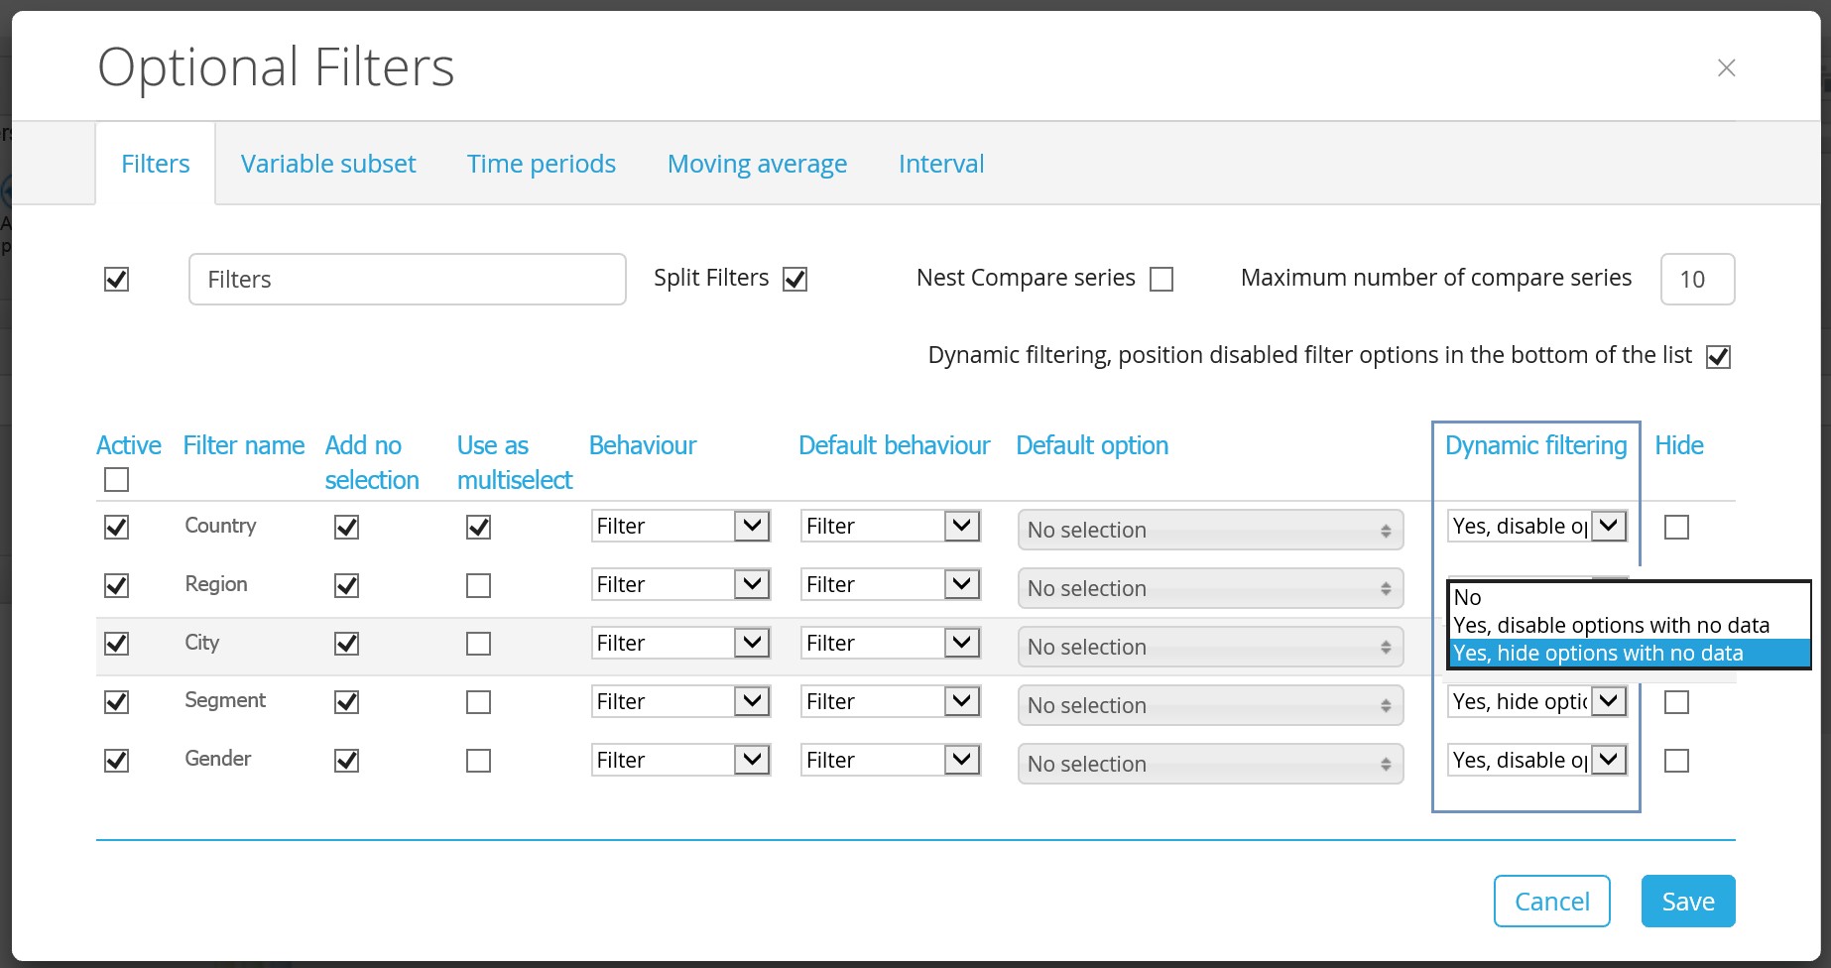Viewport: 1831px width, 968px height.
Task: Click the Cancel button
Action: [1552, 901]
